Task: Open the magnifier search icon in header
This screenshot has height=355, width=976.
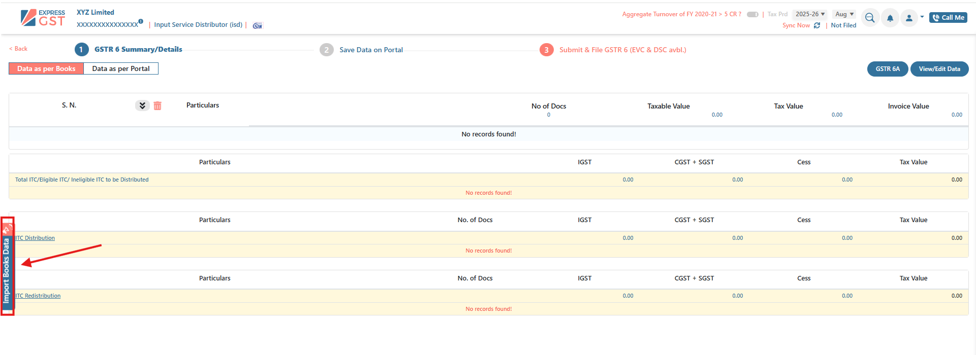Action: (x=870, y=18)
